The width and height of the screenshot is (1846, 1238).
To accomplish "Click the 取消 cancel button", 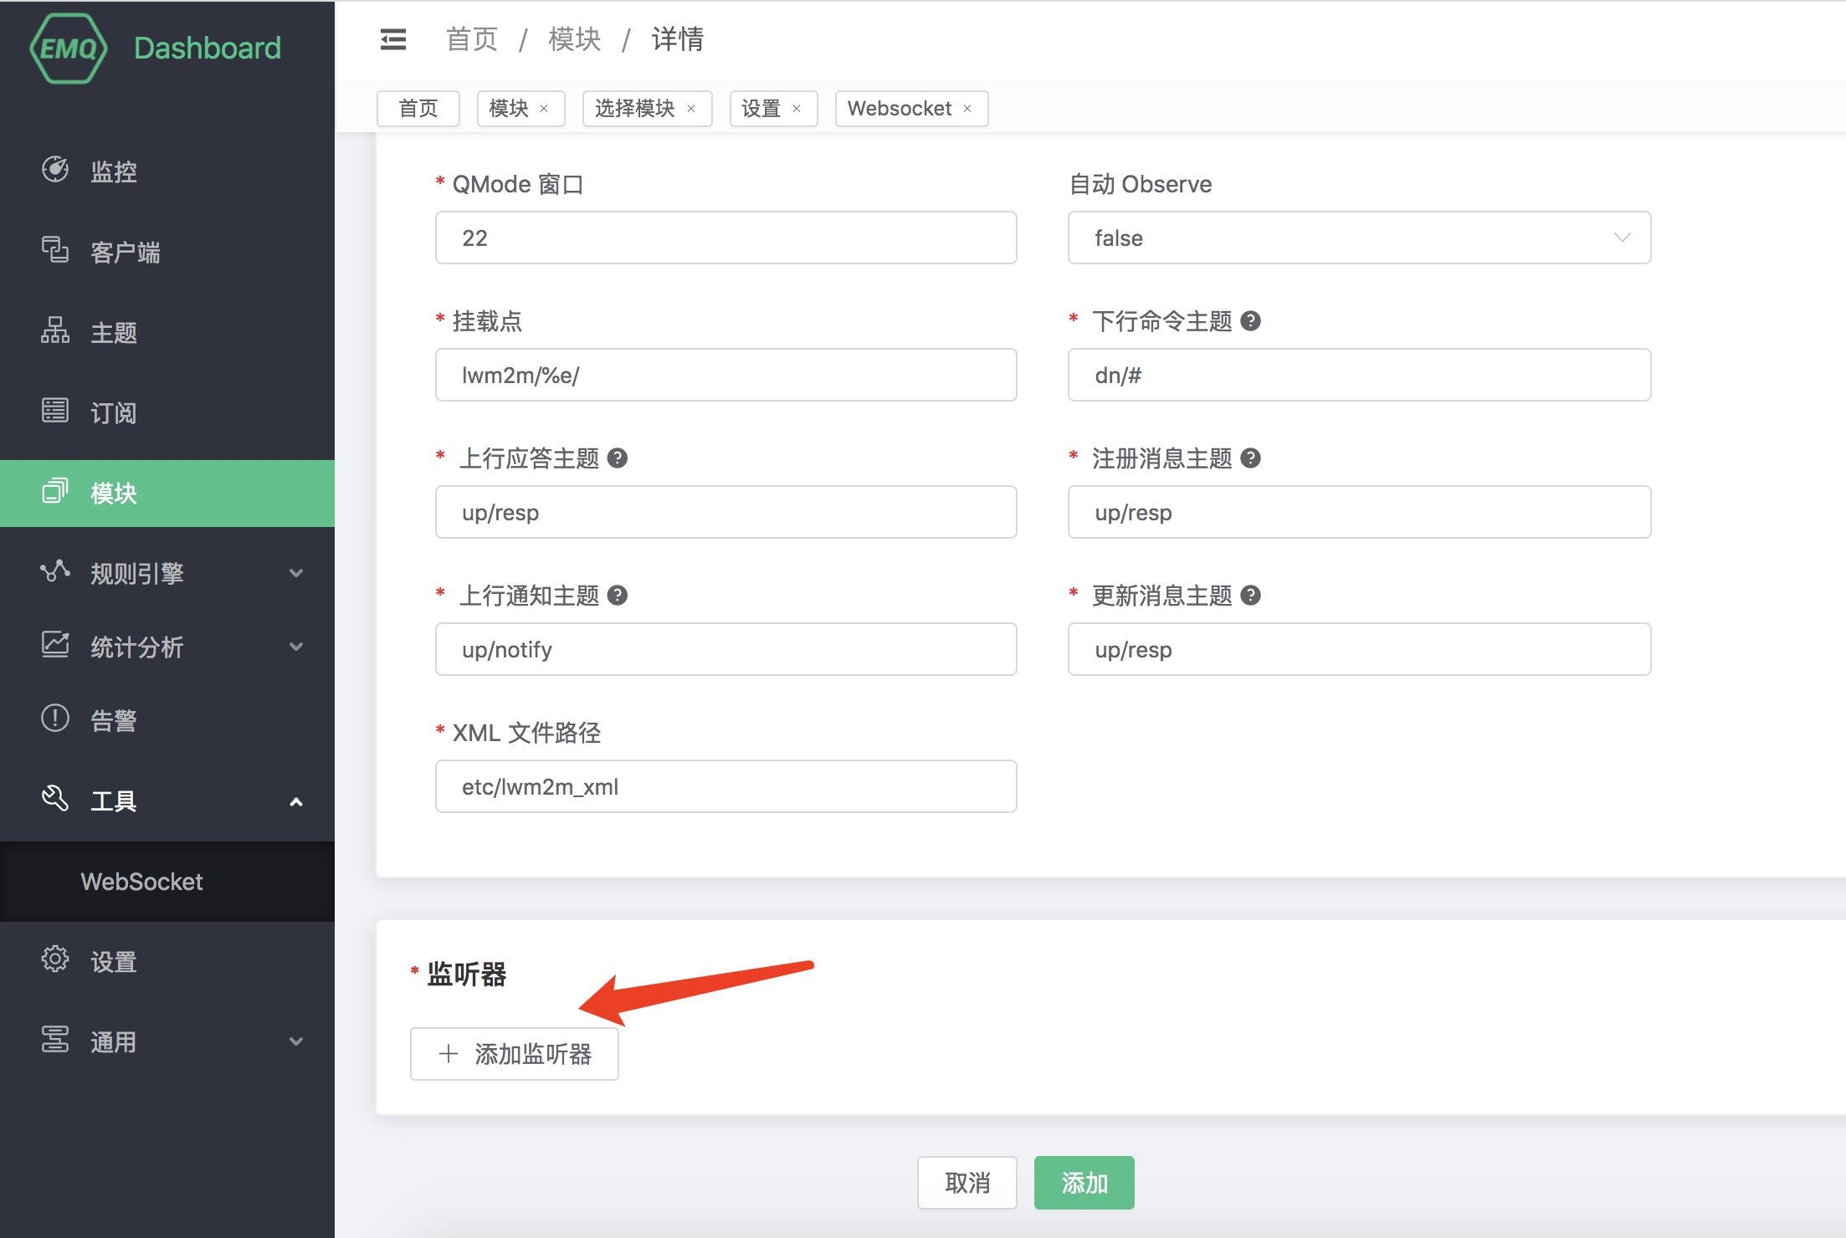I will [967, 1183].
